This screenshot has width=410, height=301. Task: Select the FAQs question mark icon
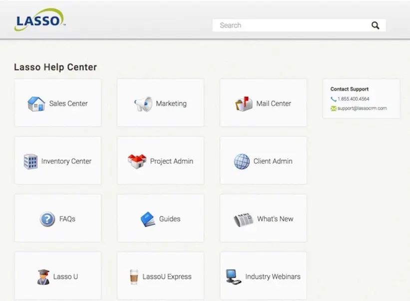(46, 218)
